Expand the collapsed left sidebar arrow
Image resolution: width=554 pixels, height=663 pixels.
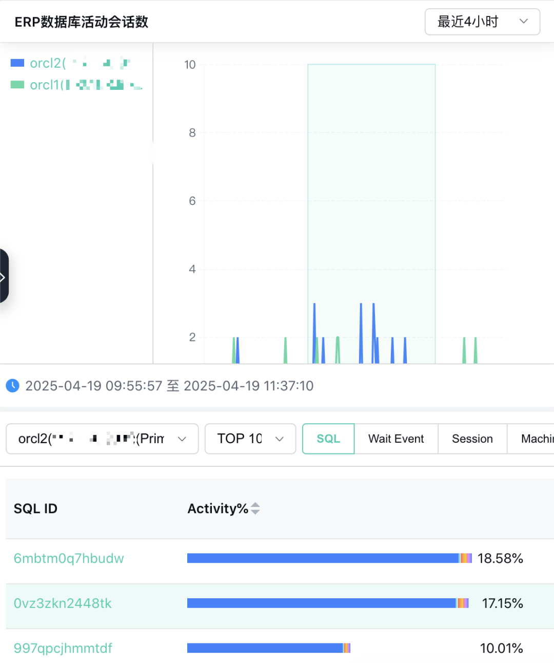(x=3, y=277)
